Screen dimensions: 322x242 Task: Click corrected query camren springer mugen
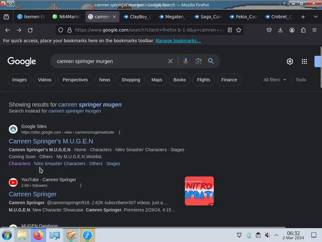coord(90,105)
